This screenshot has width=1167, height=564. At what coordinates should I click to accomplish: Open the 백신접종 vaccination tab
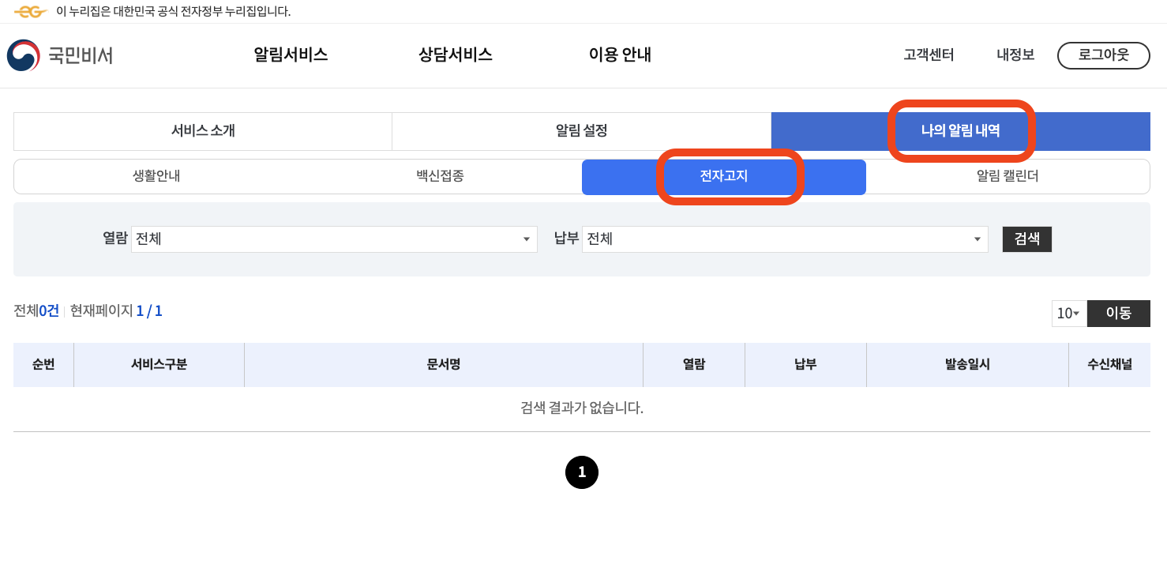click(x=439, y=176)
